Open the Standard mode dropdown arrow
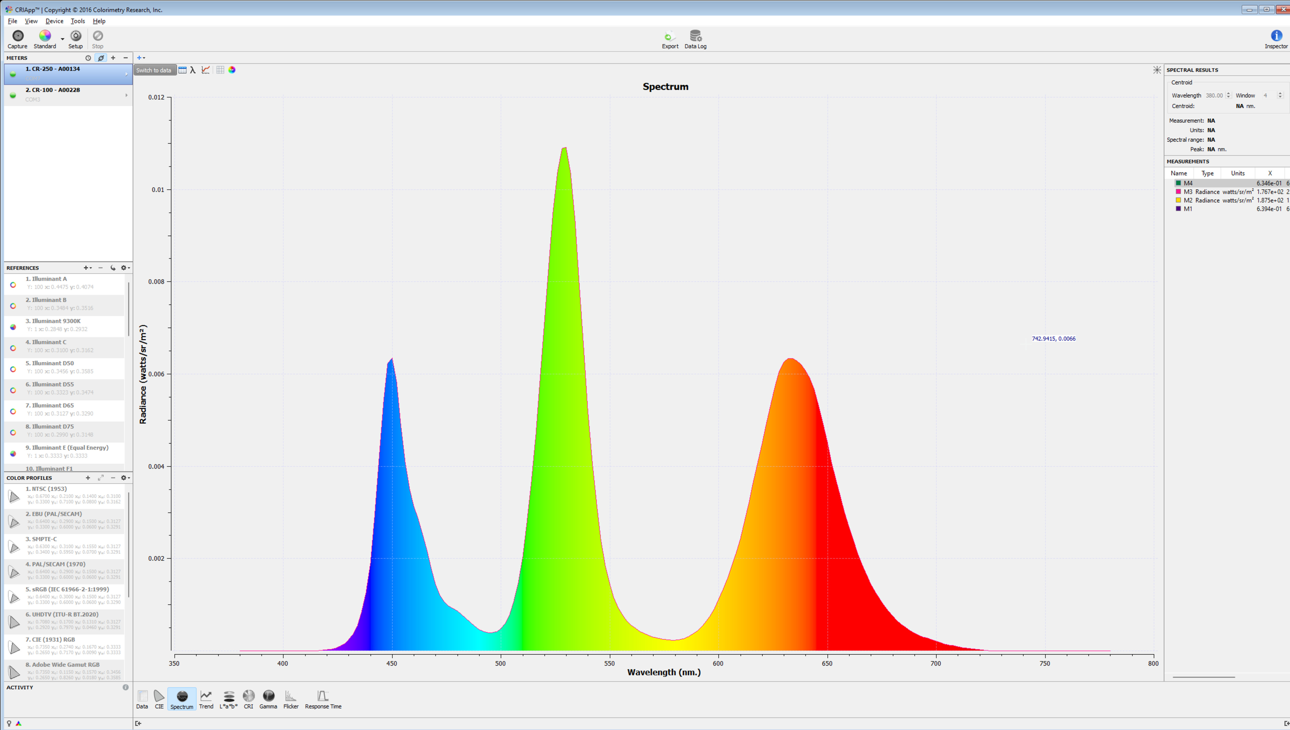1290x730 pixels. click(x=63, y=39)
